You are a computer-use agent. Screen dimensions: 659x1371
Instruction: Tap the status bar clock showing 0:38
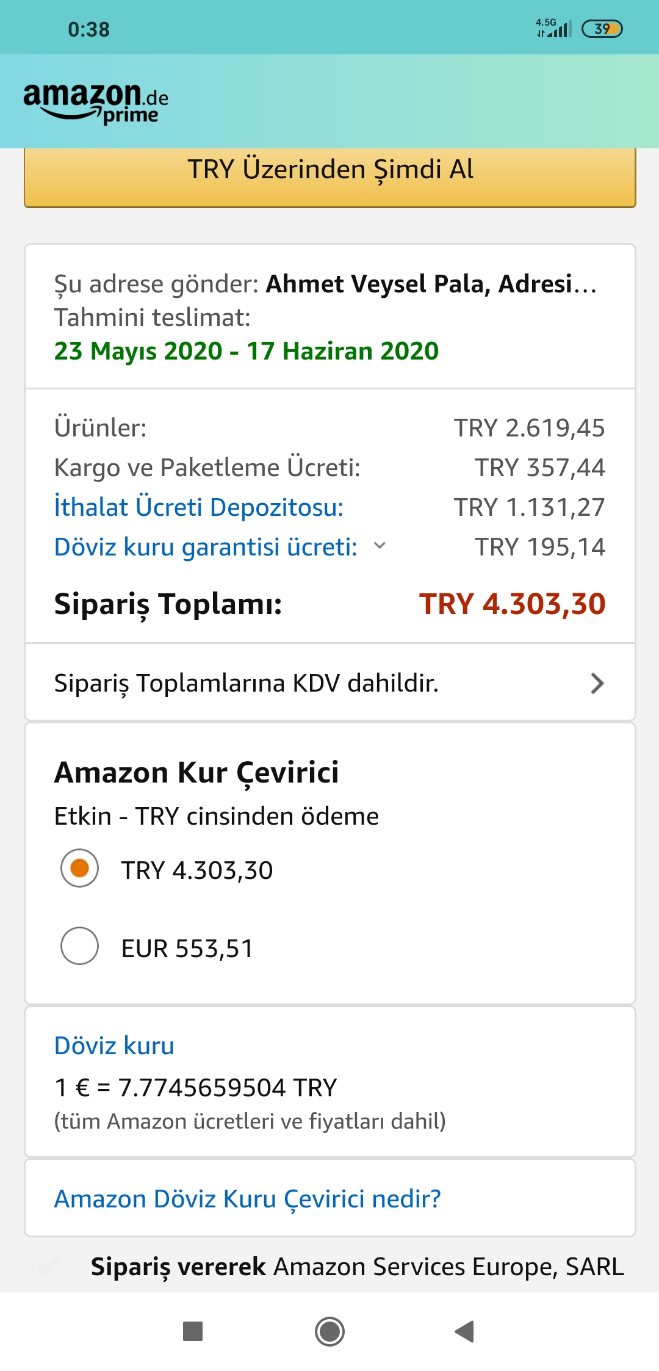click(x=89, y=29)
